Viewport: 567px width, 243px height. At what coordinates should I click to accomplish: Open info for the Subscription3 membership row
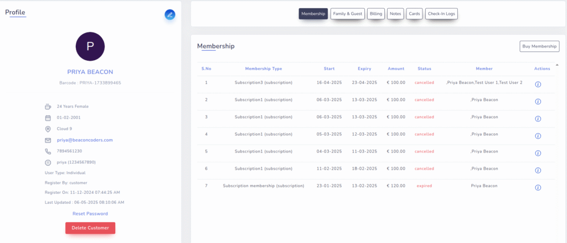tap(538, 84)
